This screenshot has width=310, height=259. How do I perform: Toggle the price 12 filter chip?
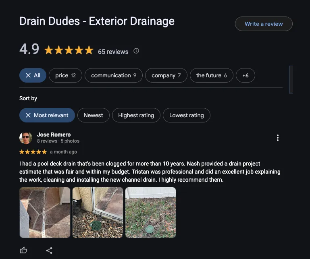tap(65, 75)
